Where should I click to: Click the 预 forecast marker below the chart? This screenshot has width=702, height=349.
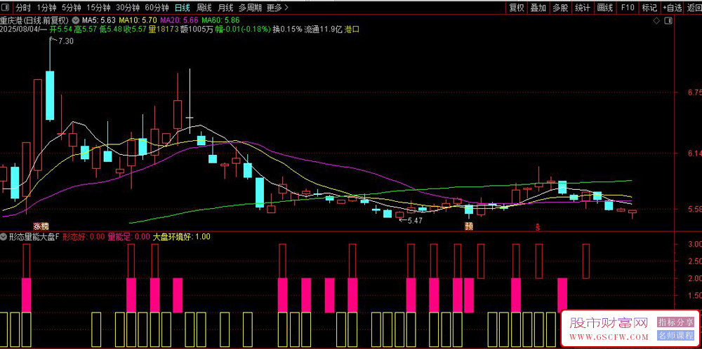(x=469, y=226)
